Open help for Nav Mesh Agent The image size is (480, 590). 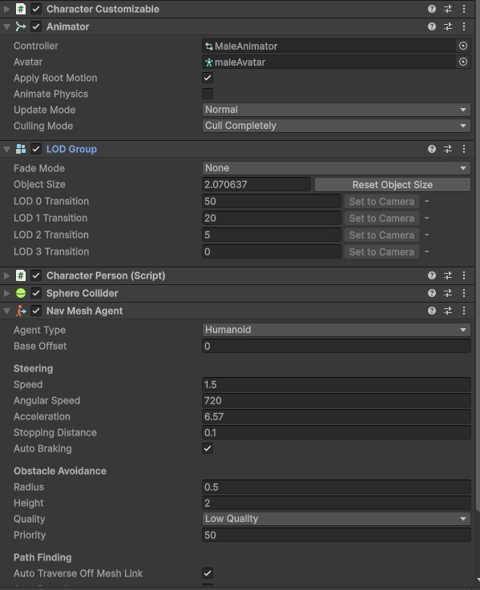[x=432, y=311]
